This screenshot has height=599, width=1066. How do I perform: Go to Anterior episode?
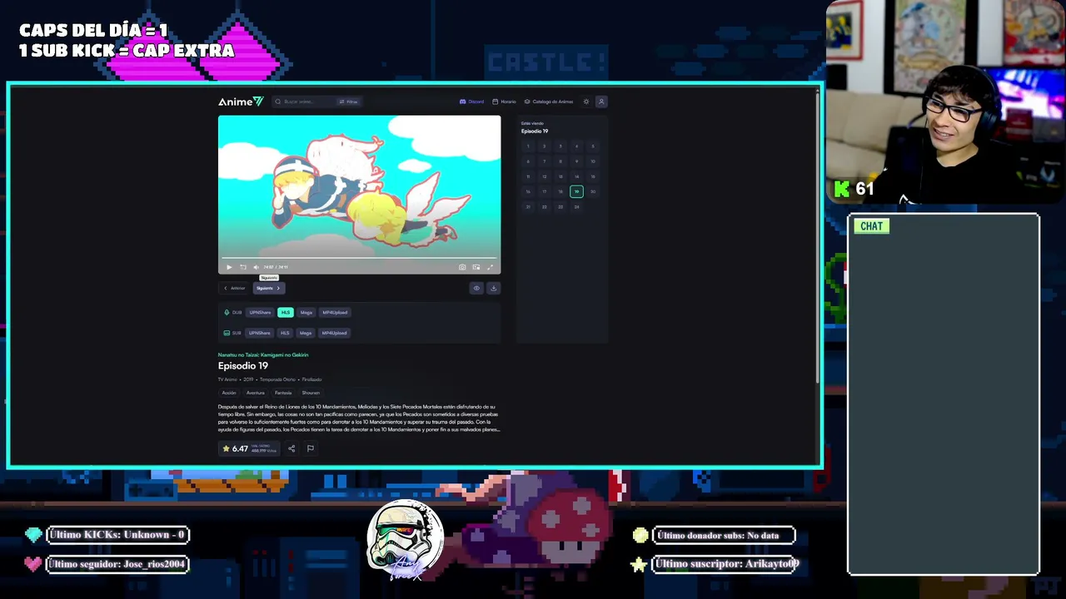tap(234, 288)
